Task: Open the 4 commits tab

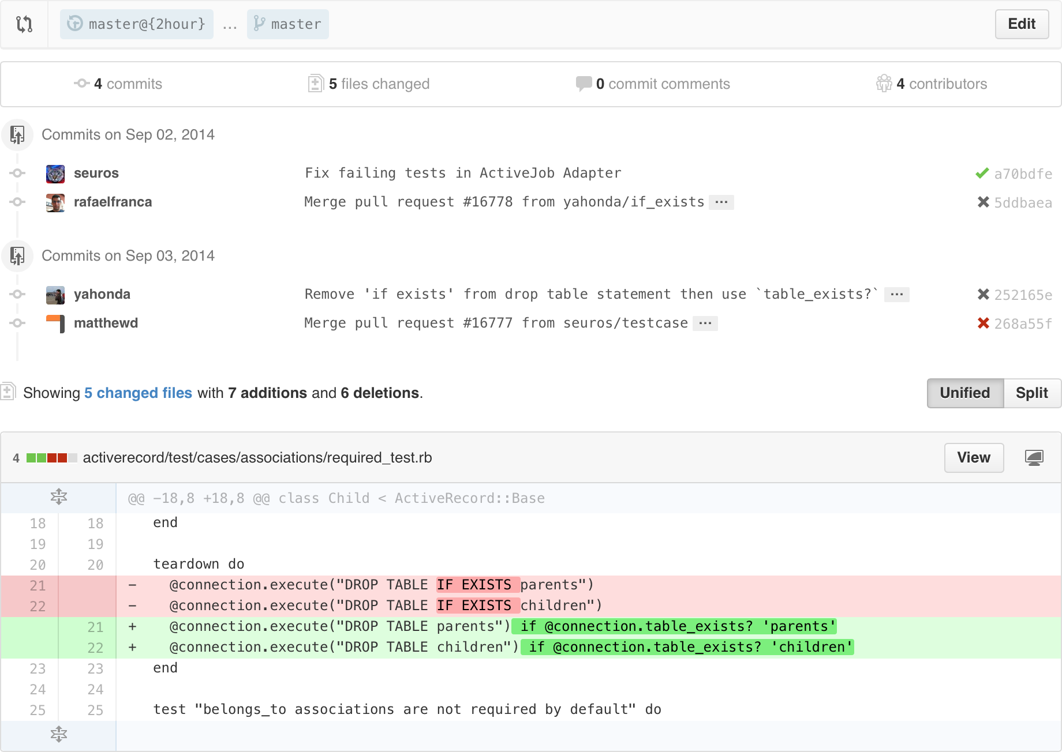Action: coord(118,84)
